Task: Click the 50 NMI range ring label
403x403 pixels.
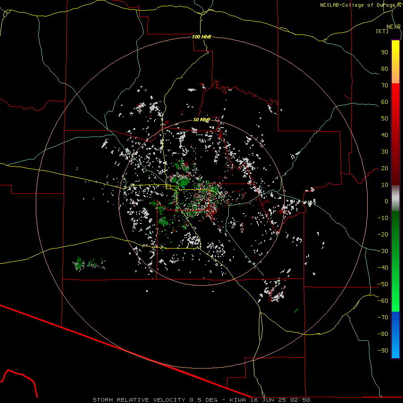Action: coord(201,120)
